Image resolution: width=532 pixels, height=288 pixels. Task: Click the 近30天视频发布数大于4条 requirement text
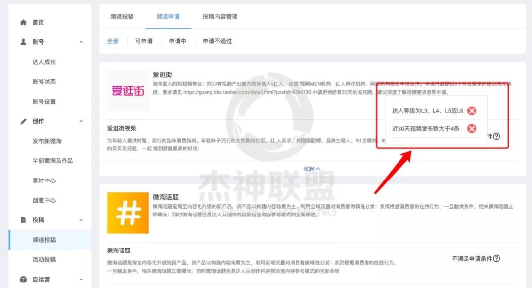tap(426, 128)
